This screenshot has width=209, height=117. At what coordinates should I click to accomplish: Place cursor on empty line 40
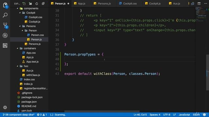[x=130, y=59]
